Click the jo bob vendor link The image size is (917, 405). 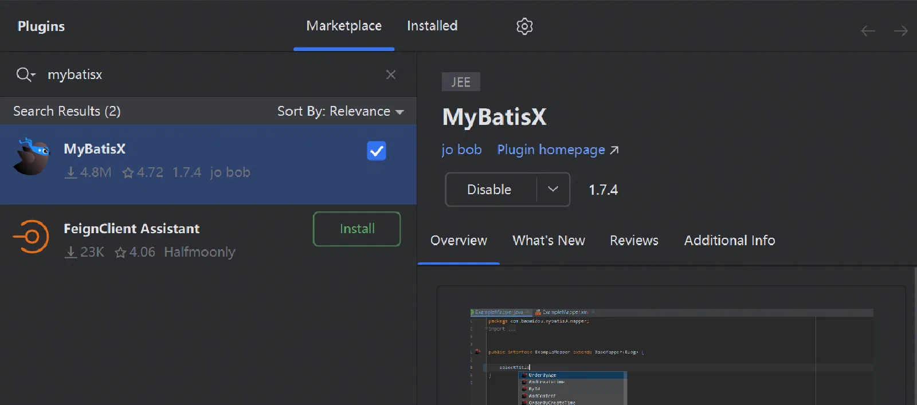[461, 150]
